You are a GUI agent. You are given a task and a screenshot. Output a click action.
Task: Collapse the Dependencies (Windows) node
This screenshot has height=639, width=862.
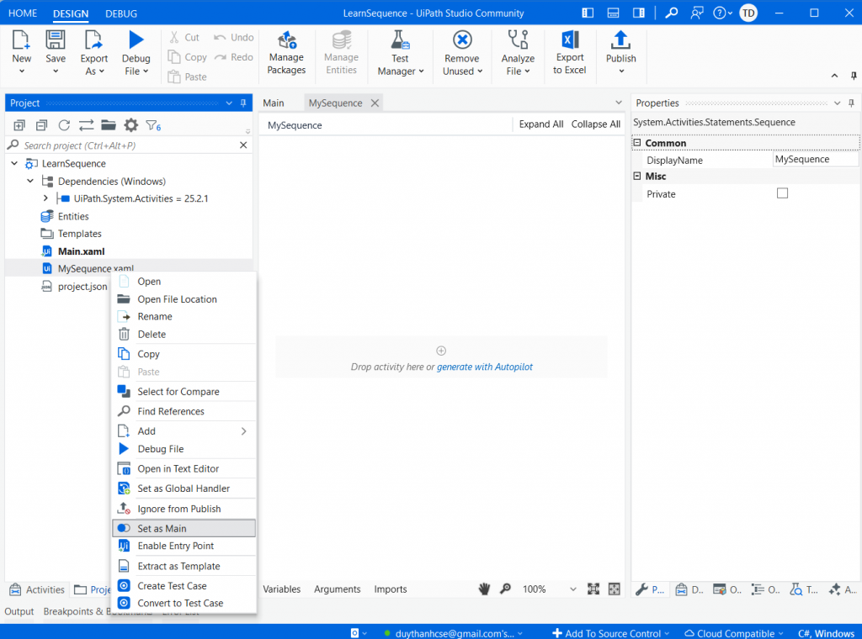30,181
